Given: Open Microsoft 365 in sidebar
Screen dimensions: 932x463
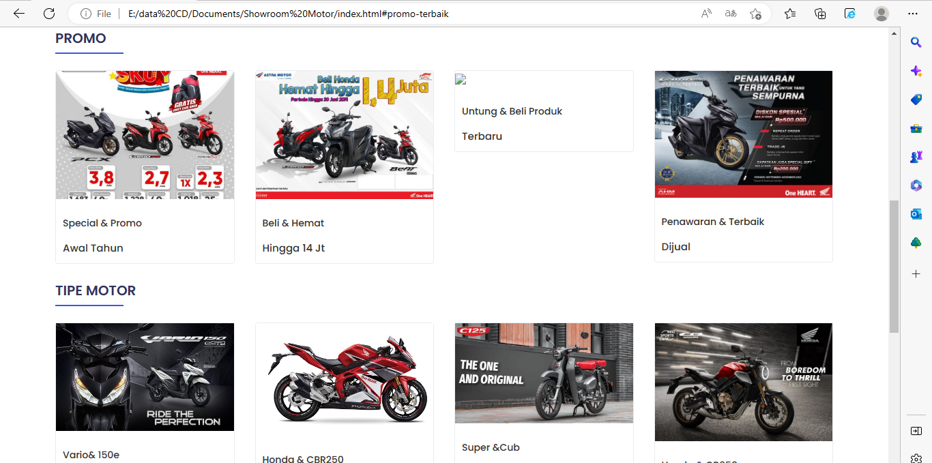Looking at the screenshot, I should tap(916, 185).
